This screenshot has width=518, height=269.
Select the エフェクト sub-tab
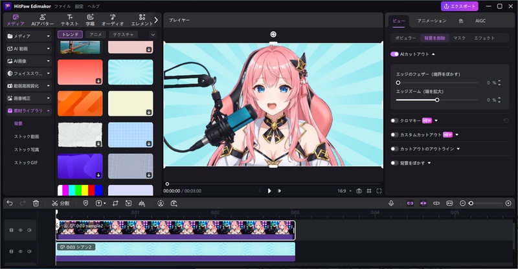click(x=484, y=38)
